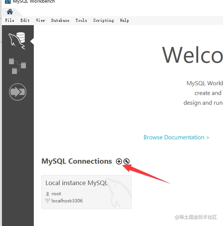Follow the Browse Documentation link

[x=176, y=137]
